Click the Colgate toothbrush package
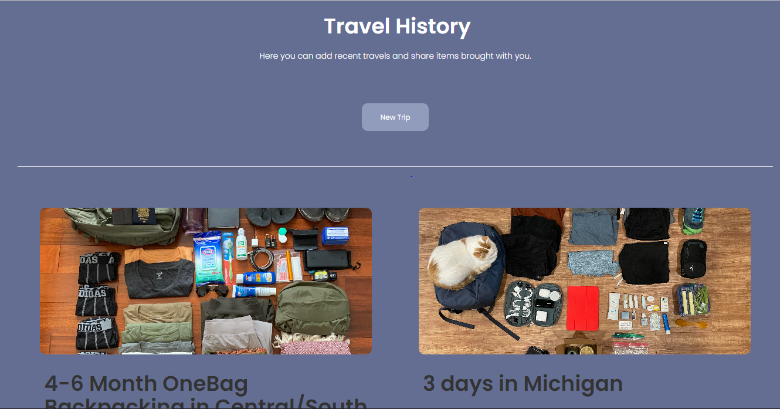 coord(228,257)
